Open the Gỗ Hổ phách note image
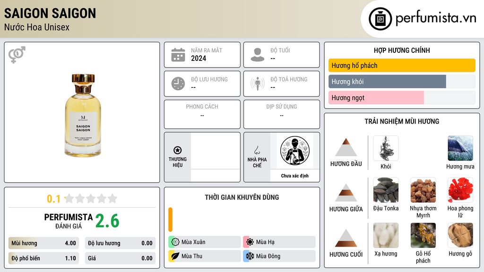 click(423, 236)
